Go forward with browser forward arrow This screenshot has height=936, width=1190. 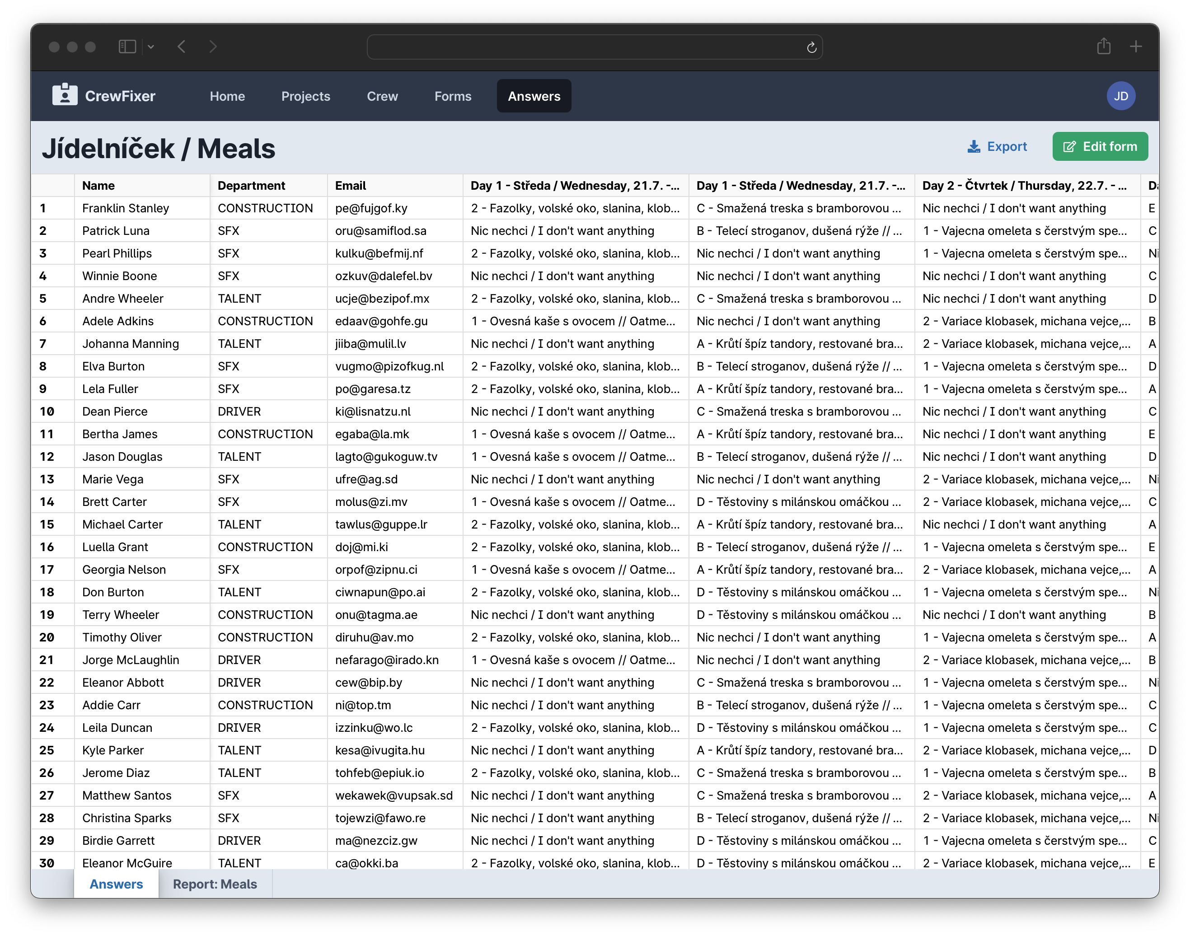(213, 47)
